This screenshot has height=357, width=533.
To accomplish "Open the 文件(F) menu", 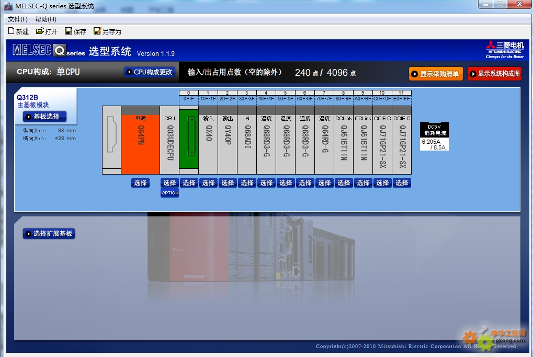I will 18,19.
